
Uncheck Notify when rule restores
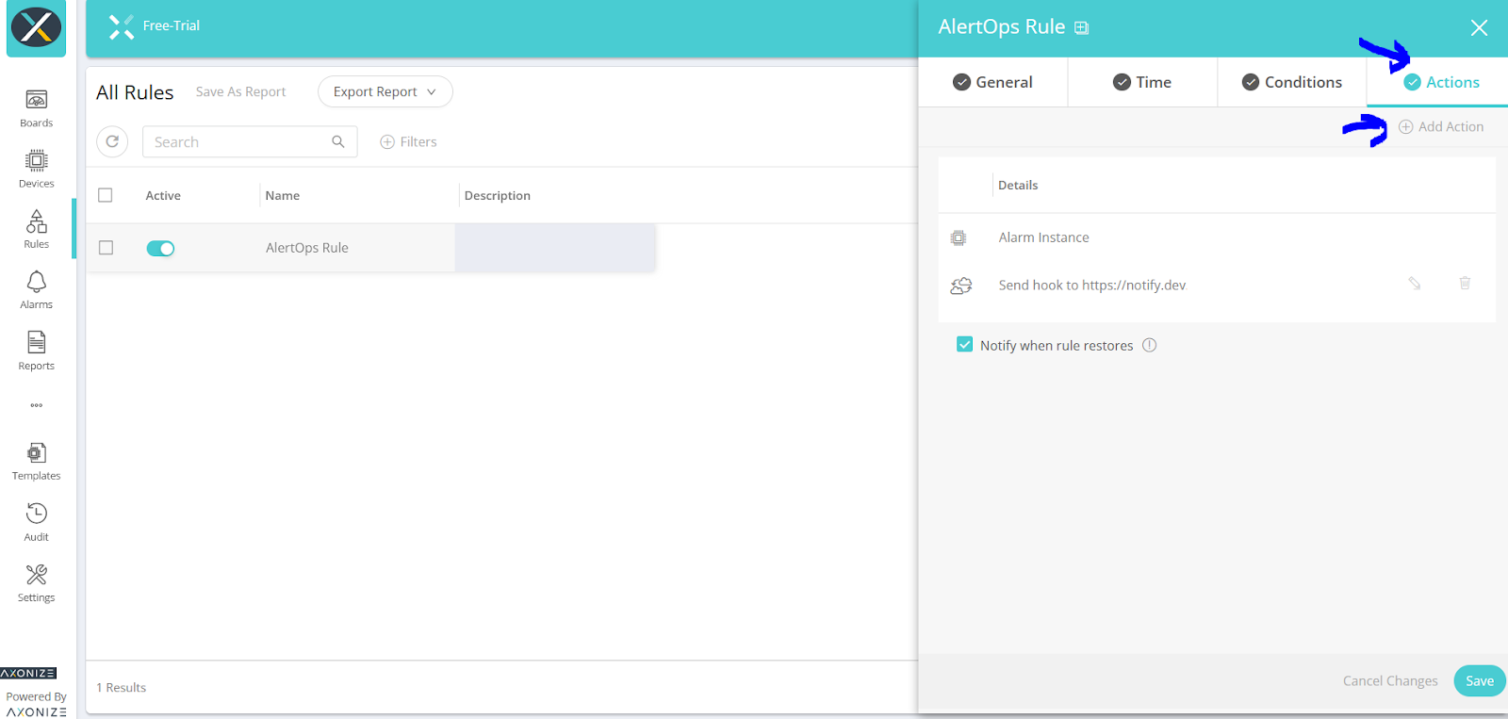click(964, 345)
